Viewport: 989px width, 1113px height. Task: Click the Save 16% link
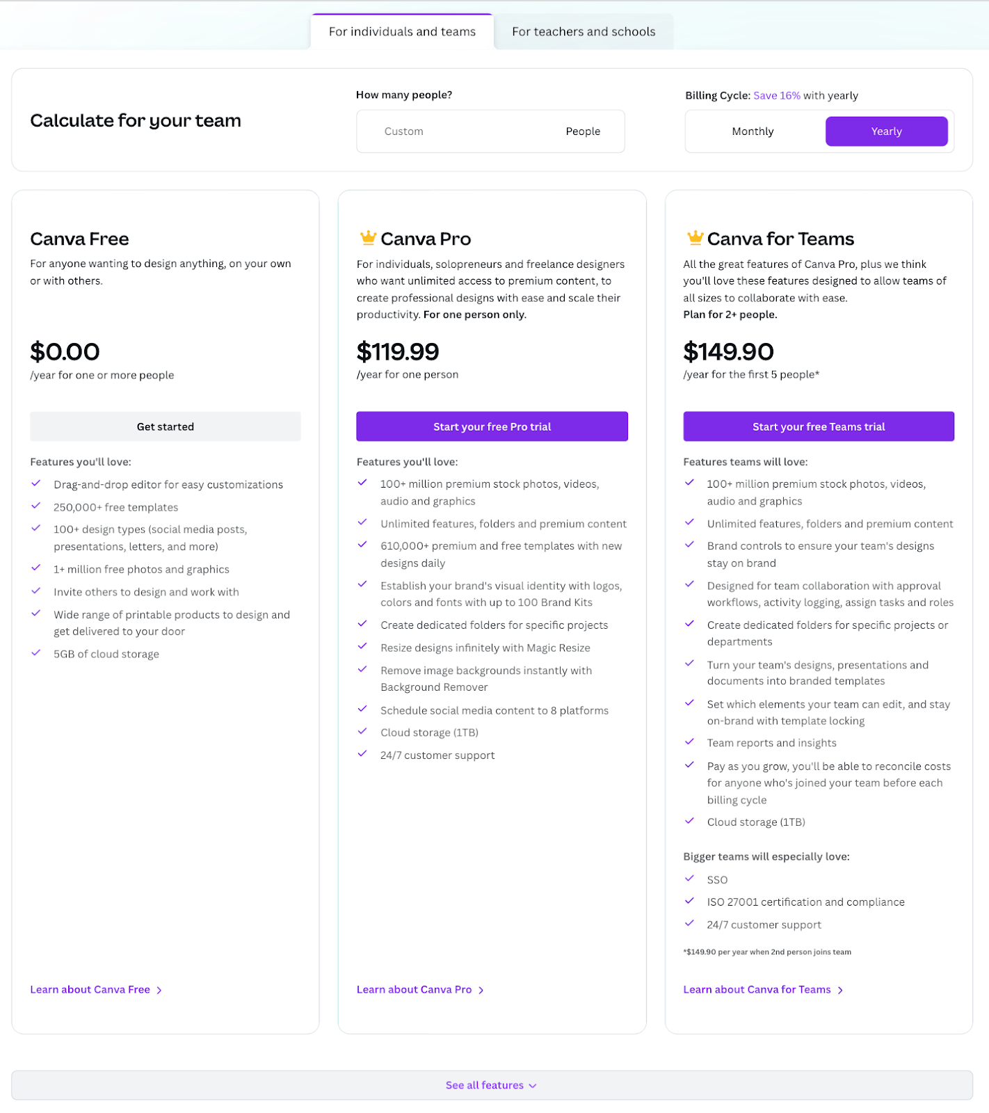pyautogui.click(x=777, y=95)
